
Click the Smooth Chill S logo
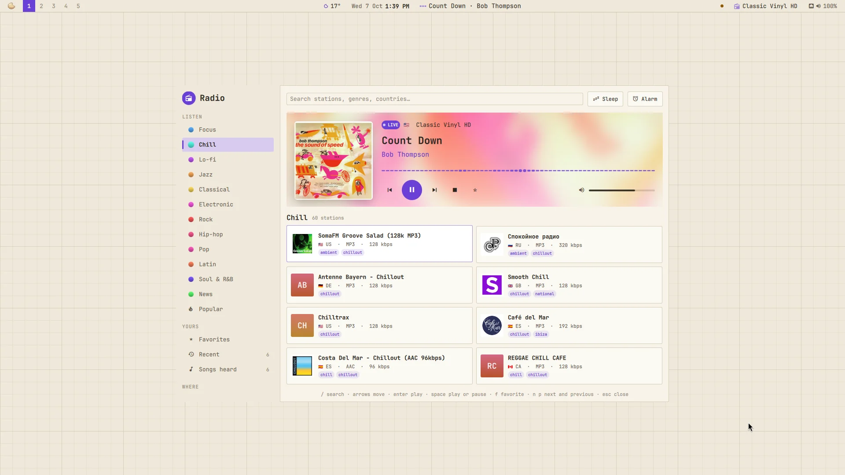[x=492, y=285]
